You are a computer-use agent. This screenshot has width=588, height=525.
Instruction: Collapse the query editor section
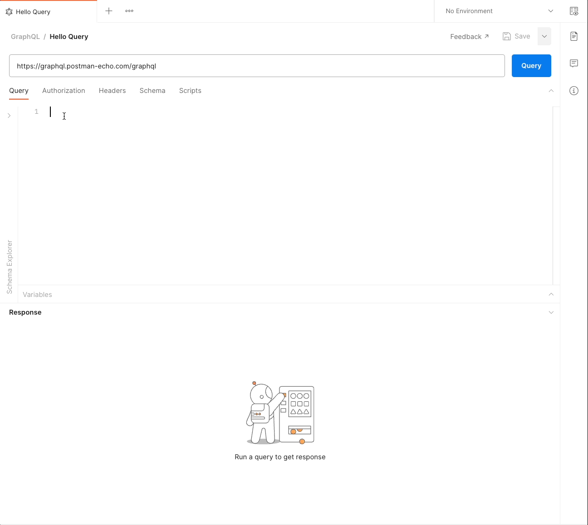[x=551, y=91]
